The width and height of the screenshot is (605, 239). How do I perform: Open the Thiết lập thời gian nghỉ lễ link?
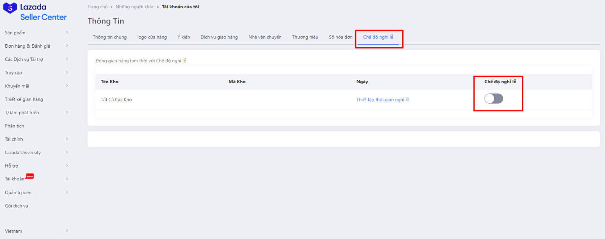(382, 100)
